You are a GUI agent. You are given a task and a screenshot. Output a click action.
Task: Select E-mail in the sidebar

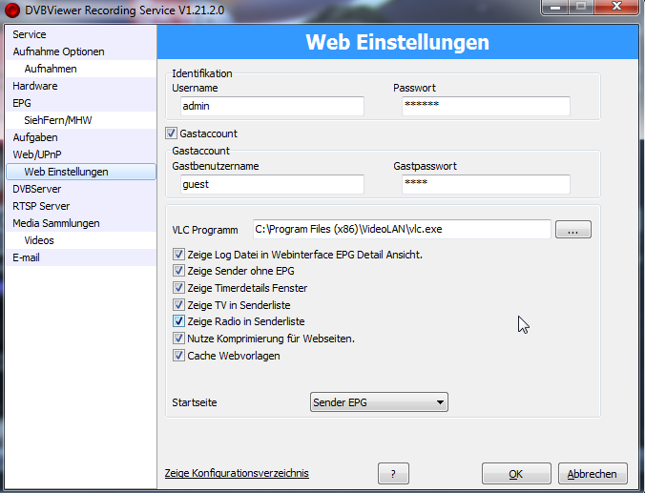pos(27,257)
